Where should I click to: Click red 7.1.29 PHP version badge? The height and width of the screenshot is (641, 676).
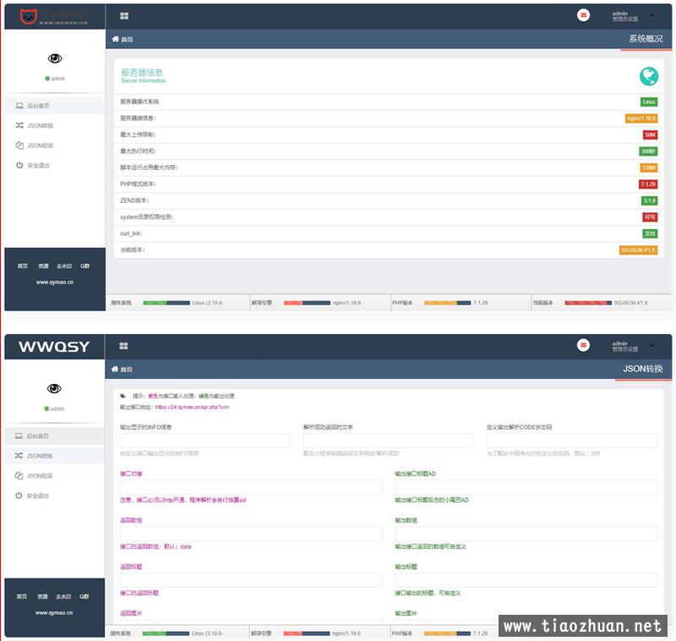point(648,184)
